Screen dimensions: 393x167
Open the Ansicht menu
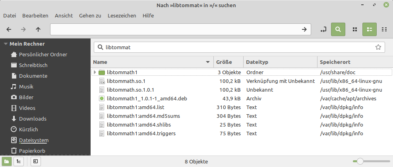coord(64,15)
